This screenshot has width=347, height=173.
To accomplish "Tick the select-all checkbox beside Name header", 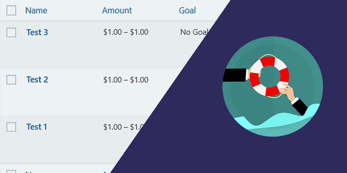I will coord(11,10).
